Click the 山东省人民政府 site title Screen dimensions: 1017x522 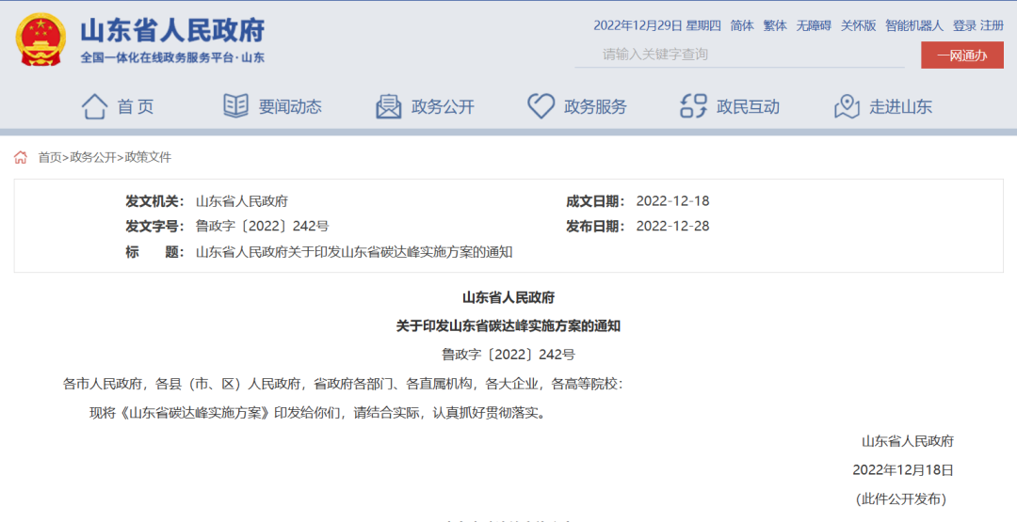172,30
